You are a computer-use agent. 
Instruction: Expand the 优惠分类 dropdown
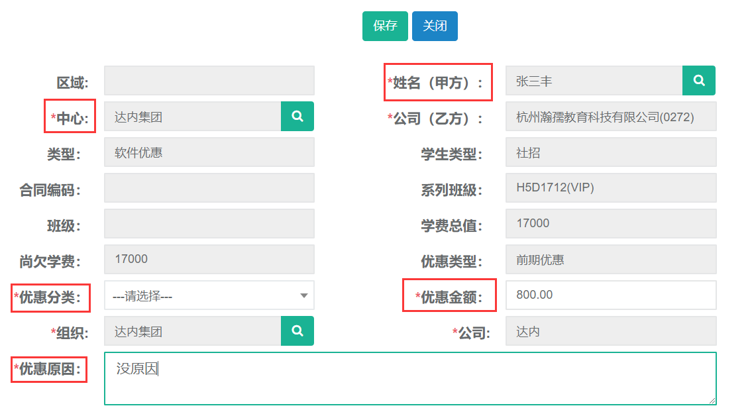pyautogui.click(x=209, y=295)
